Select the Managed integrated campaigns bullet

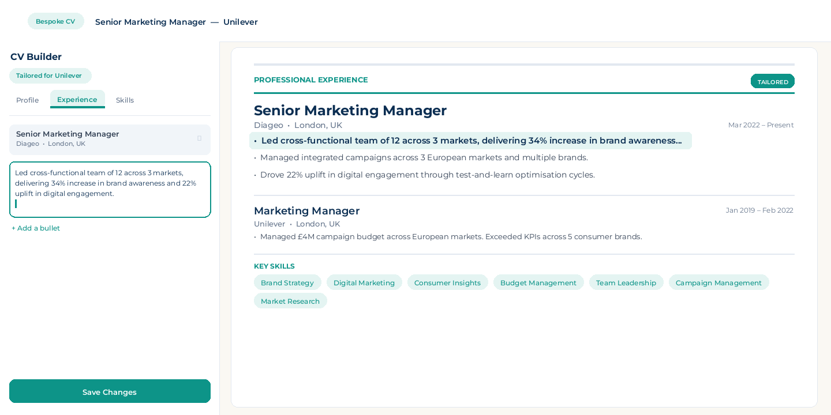424,157
